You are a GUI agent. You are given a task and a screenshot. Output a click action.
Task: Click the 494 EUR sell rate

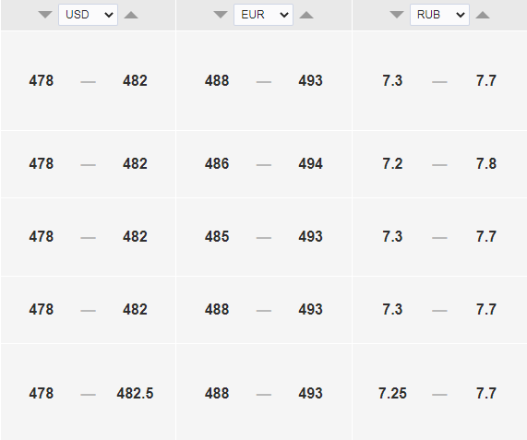click(x=310, y=163)
